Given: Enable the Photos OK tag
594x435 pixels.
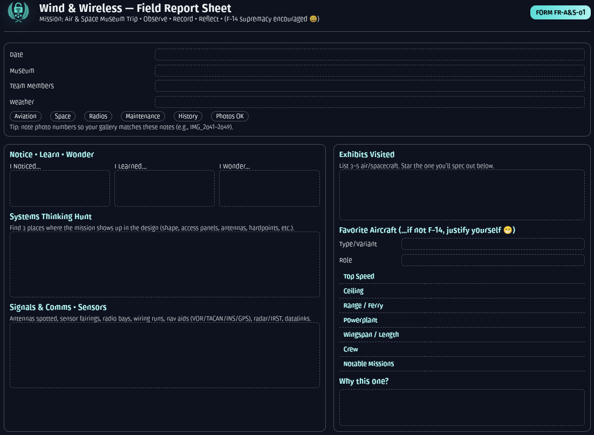Looking at the screenshot, I should click(230, 116).
